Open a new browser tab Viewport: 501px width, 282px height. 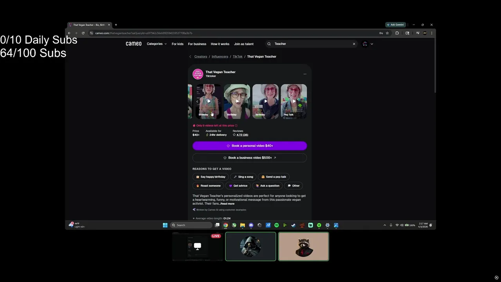116,25
